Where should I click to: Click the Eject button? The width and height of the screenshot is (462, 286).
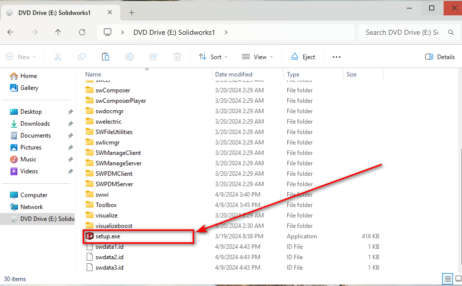303,57
